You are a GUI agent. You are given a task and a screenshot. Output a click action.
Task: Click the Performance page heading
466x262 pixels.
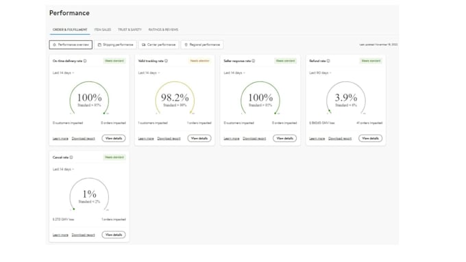[69, 13]
